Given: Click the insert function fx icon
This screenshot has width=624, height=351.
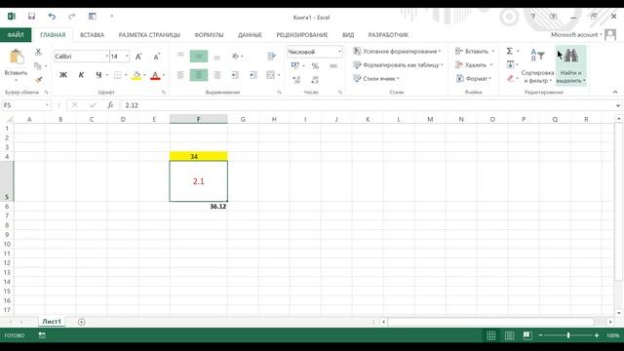Looking at the screenshot, I should pos(110,105).
